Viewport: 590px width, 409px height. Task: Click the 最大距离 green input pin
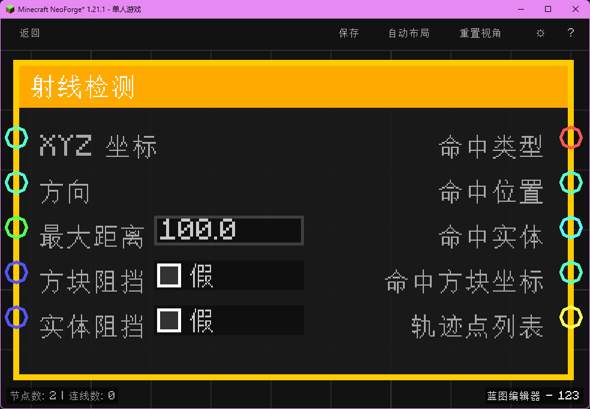(x=16, y=228)
